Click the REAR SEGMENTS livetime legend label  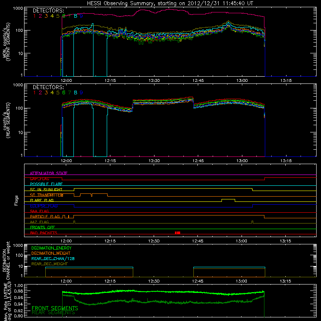click(x=53, y=313)
